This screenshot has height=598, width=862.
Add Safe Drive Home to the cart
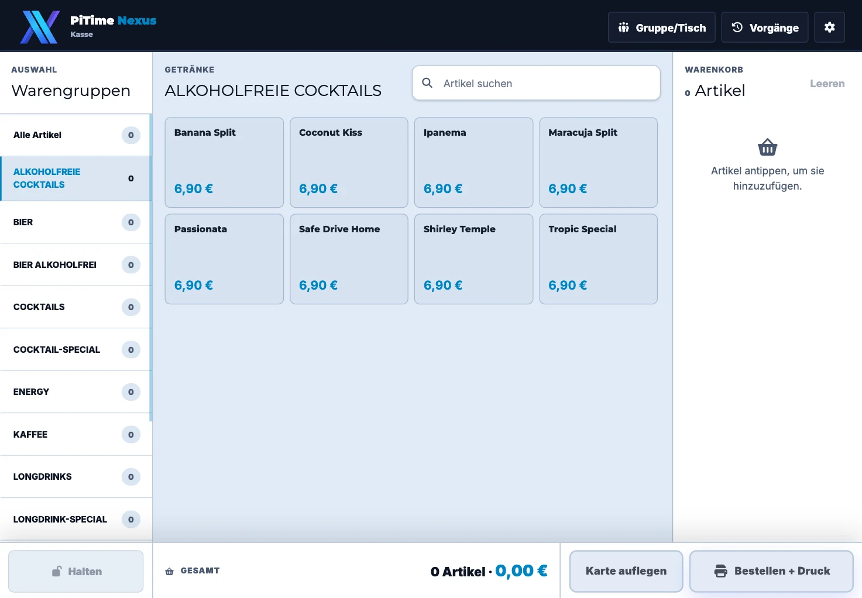coord(349,259)
